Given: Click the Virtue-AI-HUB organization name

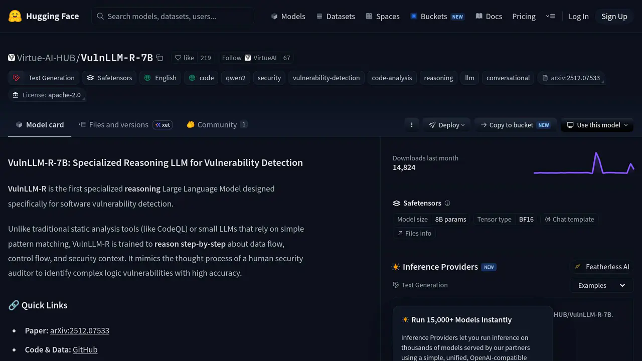Looking at the screenshot, I should 46,58.
